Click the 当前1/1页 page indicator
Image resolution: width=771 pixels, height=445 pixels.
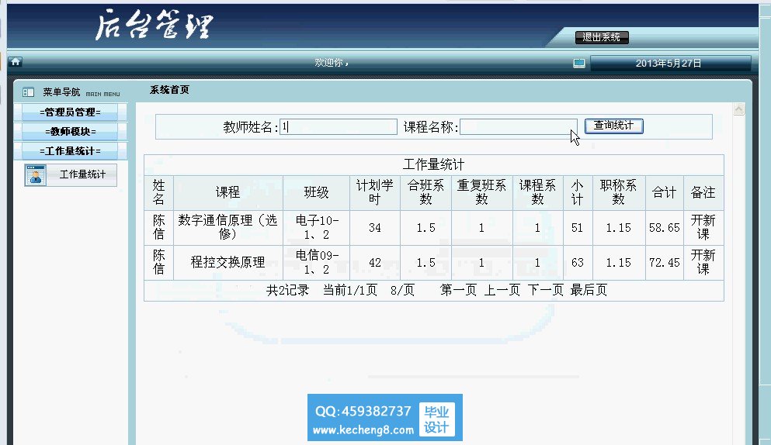tap(349, 290)
